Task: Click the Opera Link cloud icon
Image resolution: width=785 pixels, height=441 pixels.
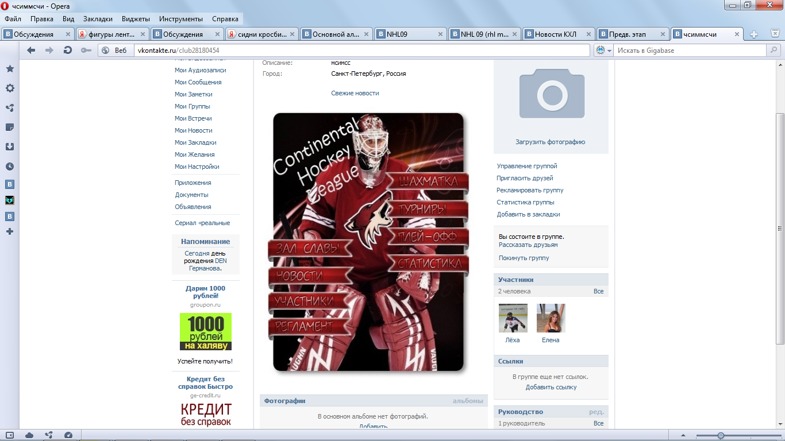Action: [x=29, y=435]
